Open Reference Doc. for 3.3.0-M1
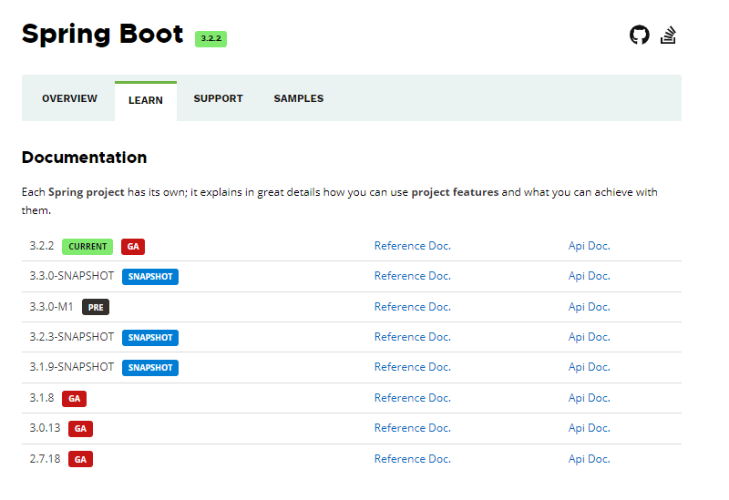This screenshot has height=500, width=729. click(413, 307)
